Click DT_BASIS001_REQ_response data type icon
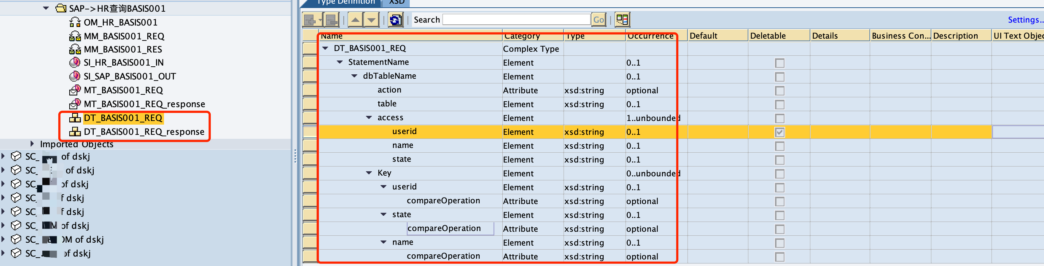 [75, 132]
